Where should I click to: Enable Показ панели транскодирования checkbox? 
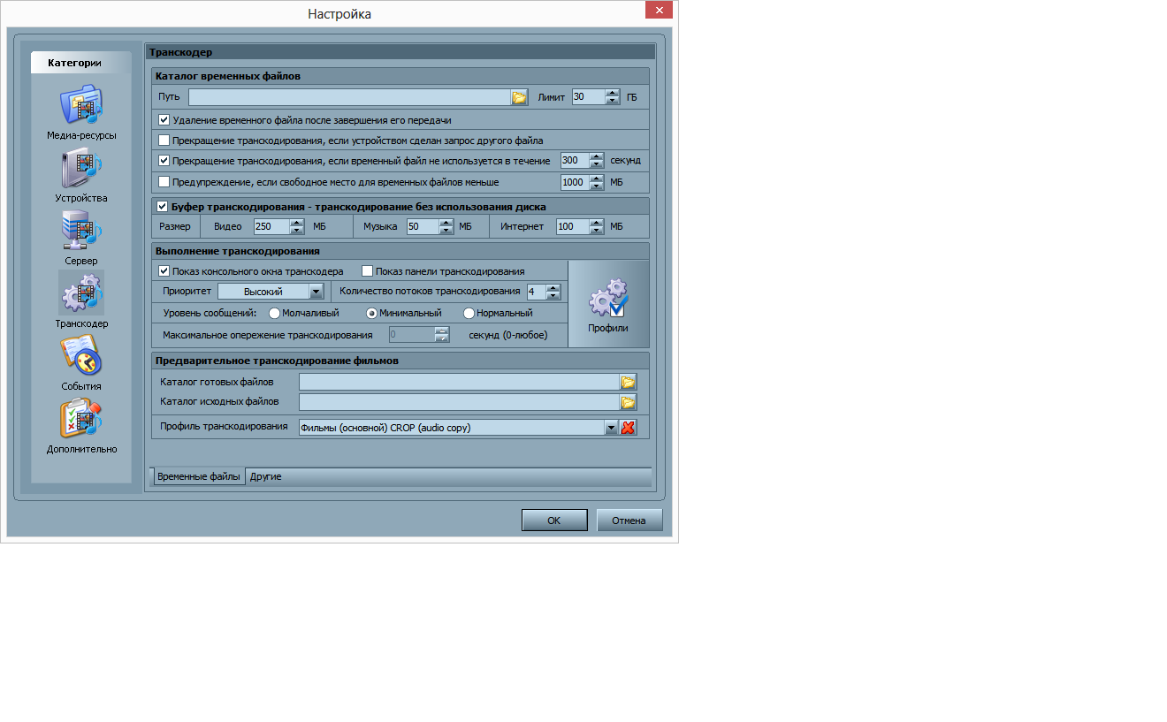pyautogui.click(x=367, y=271)
